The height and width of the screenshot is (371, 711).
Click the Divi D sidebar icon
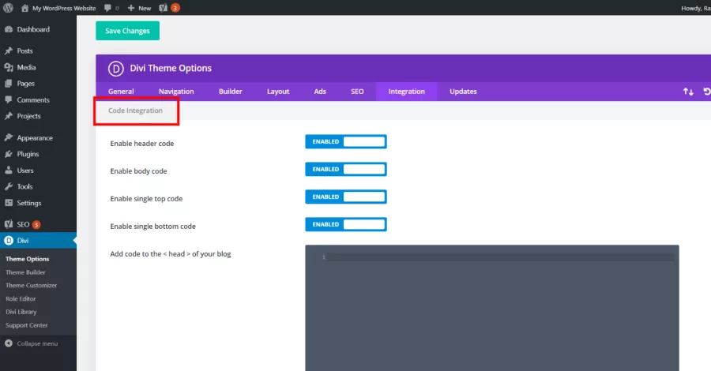(9, 241)
